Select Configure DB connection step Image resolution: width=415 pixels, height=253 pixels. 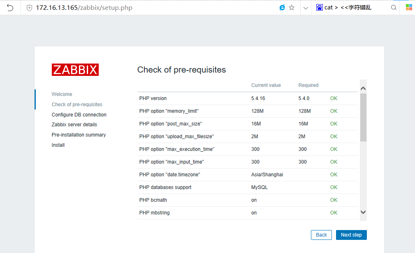coord(79,115)
